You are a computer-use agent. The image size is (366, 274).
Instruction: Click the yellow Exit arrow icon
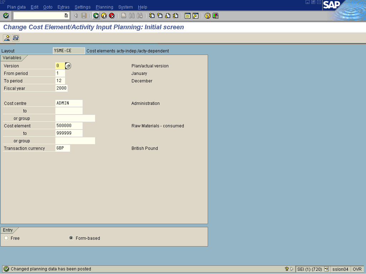(104, 16)
